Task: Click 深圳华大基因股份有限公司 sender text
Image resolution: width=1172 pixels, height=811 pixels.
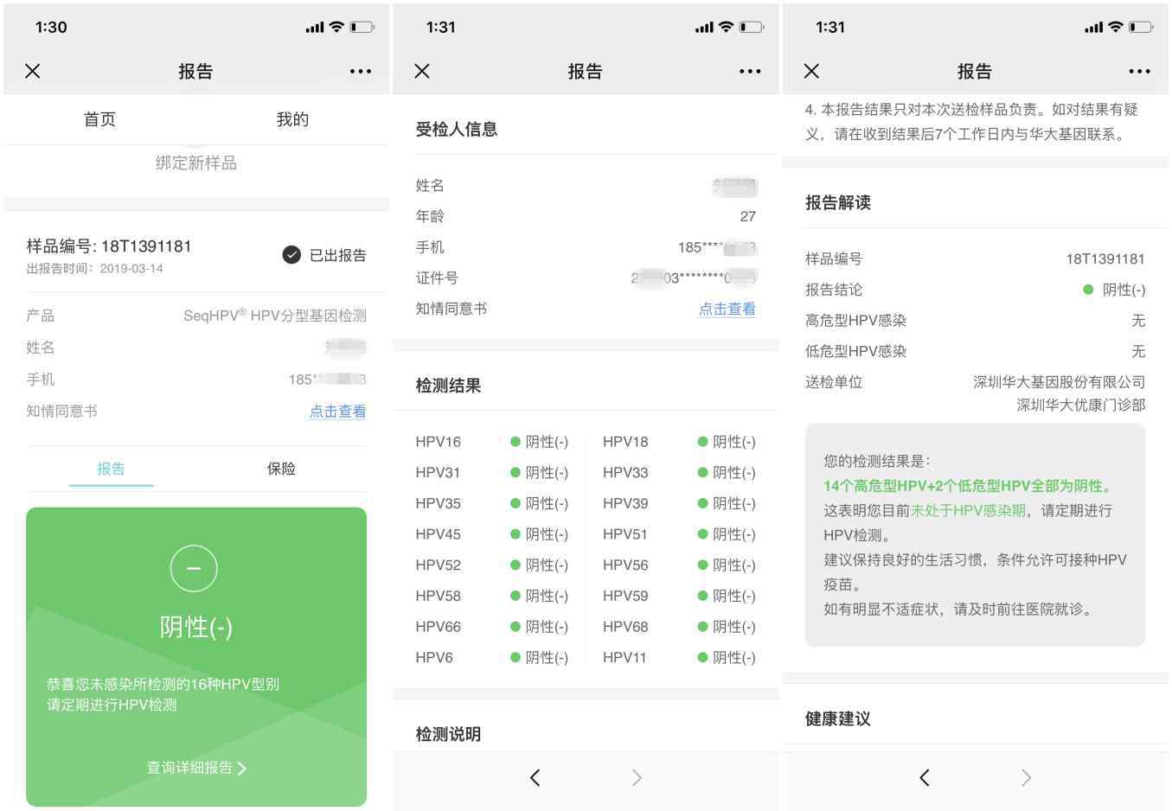Action: (x=1060, y=382)
